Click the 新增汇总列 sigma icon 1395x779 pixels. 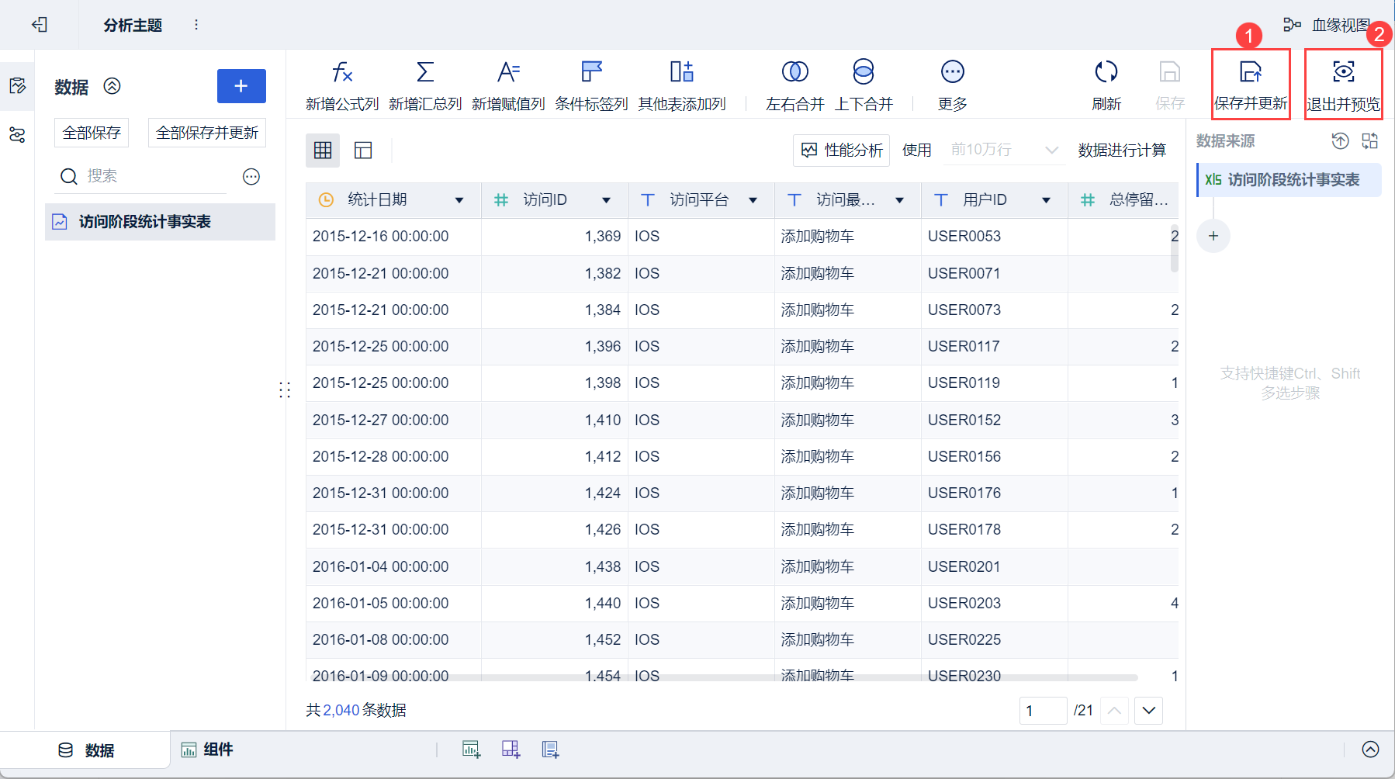click(424, 72)
